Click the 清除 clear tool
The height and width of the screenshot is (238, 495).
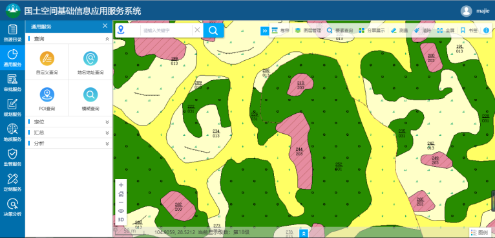tap(423, 30)
